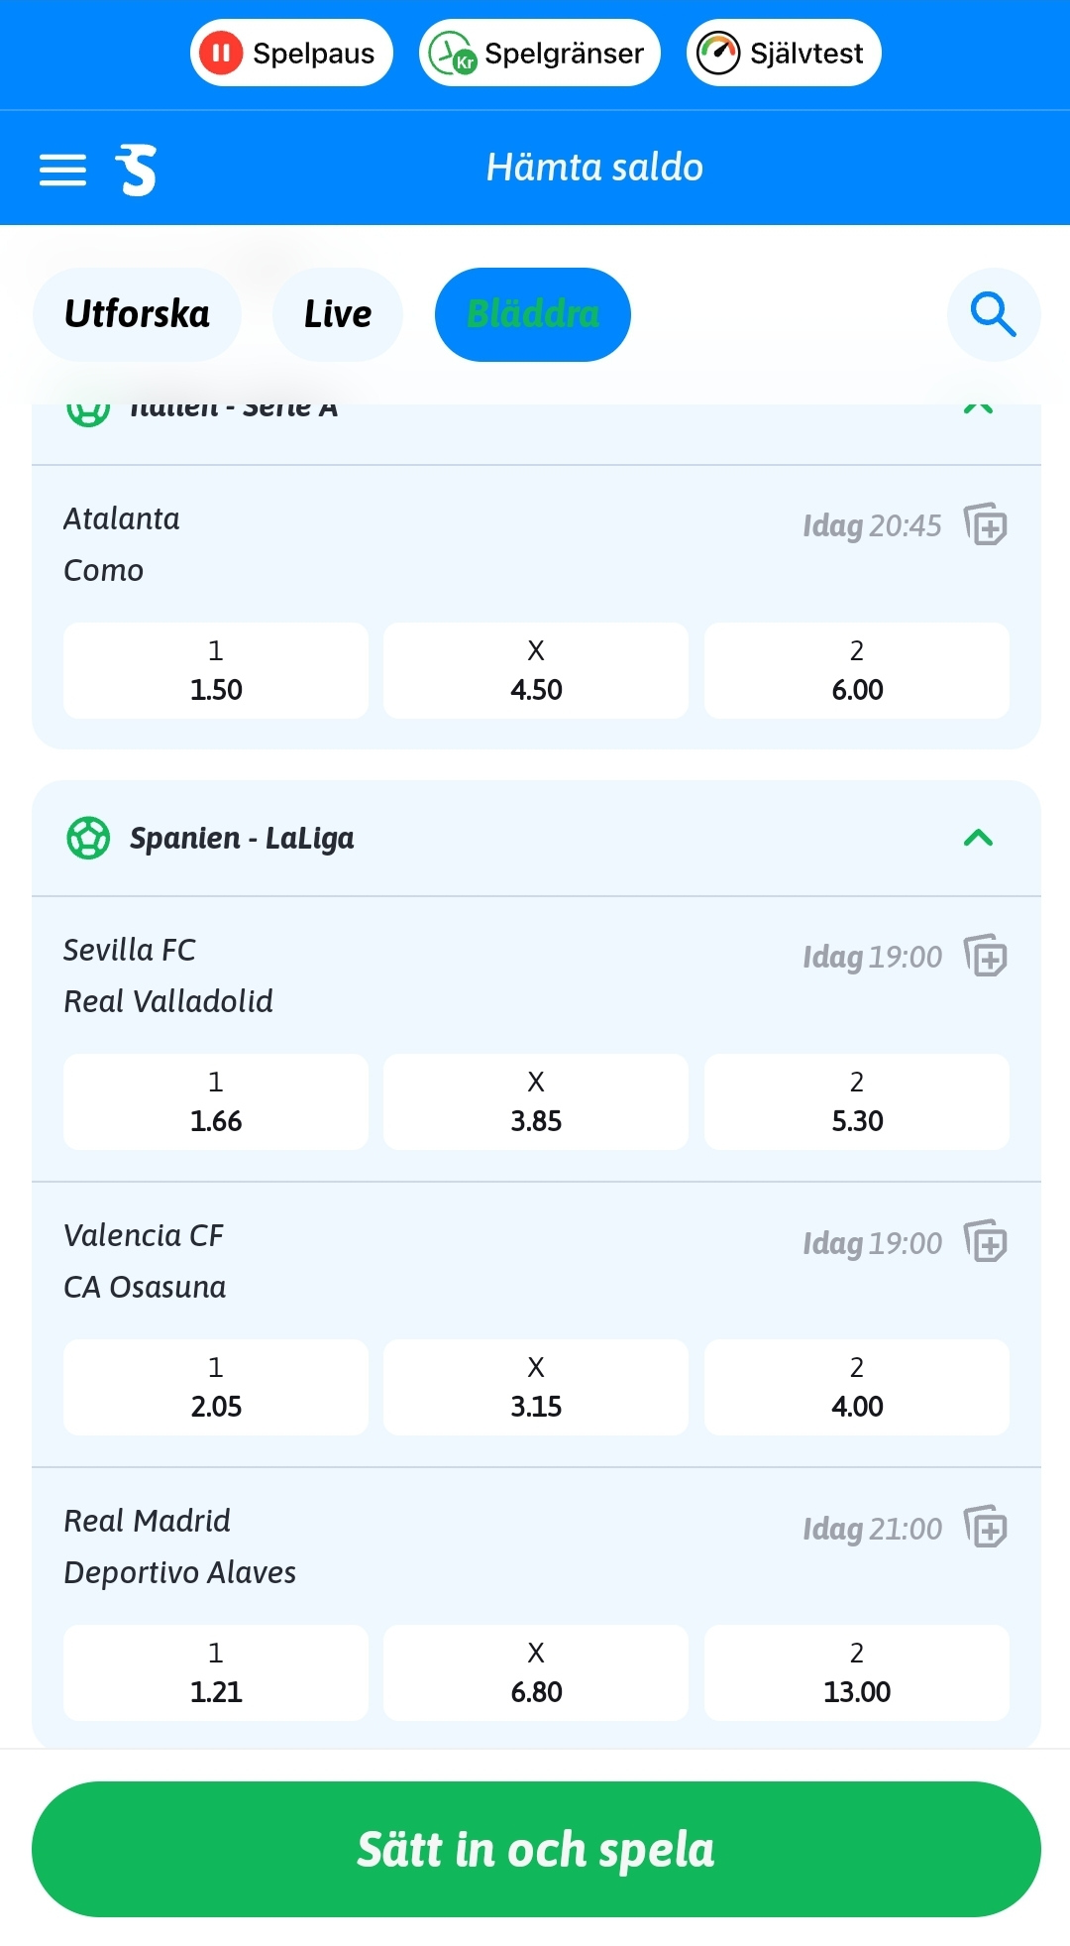Select odds 1.21 for Real Madrid win
1070x1946 pixels.
point(215,1673)
